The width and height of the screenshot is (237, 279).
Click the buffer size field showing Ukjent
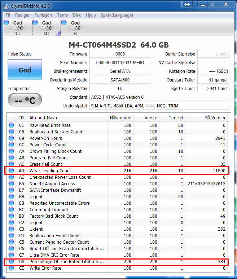[214, 54]
